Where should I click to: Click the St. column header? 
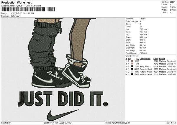click(x=137, y=59)
